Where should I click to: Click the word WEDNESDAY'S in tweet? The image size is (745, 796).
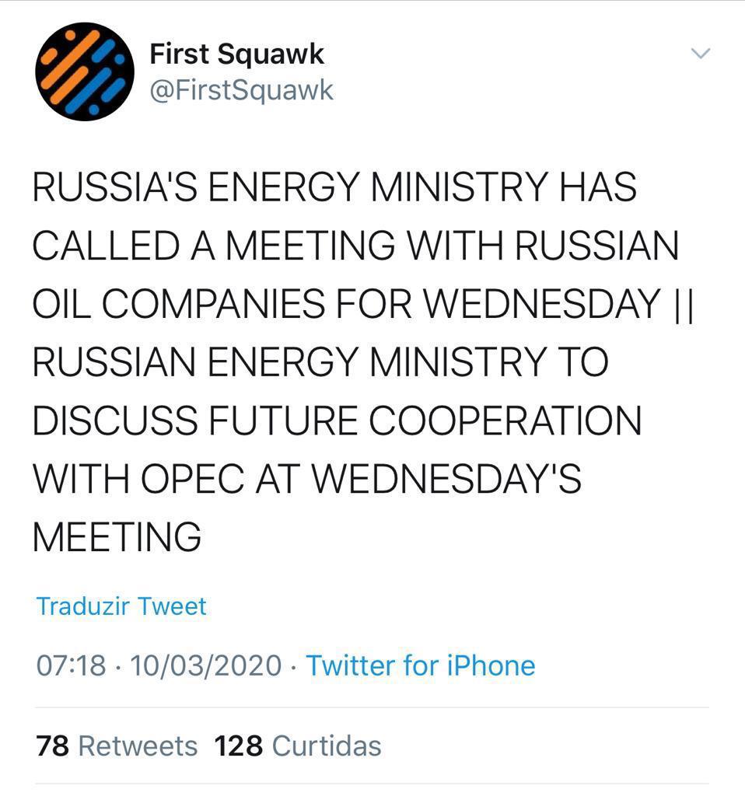point(449,479)
